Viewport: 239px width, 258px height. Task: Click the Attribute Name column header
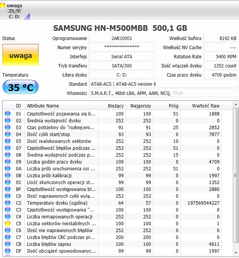coord(61,106)
